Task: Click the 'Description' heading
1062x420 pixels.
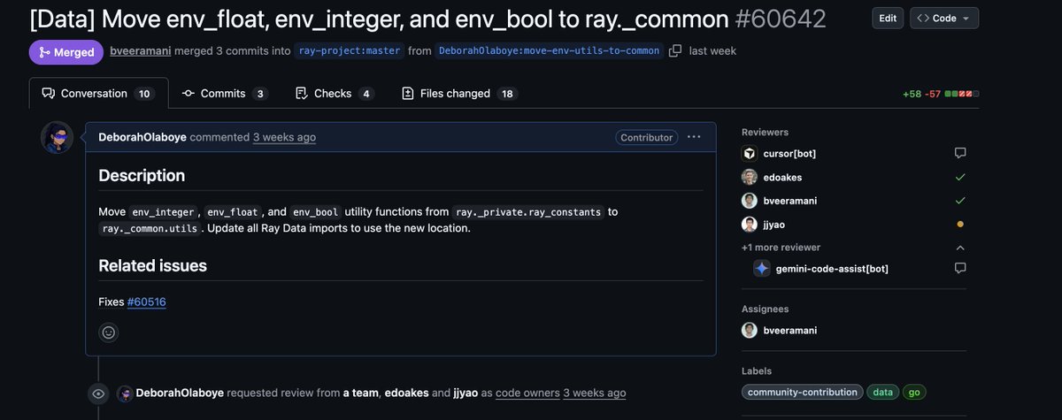Action: [142, 175]
